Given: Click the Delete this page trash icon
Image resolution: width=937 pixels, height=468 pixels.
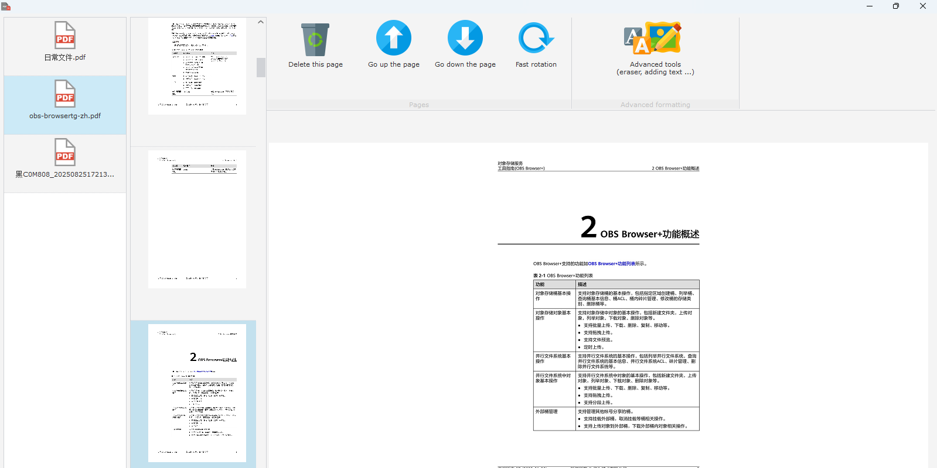Looking at the screenshot, I should click(315, 39).
